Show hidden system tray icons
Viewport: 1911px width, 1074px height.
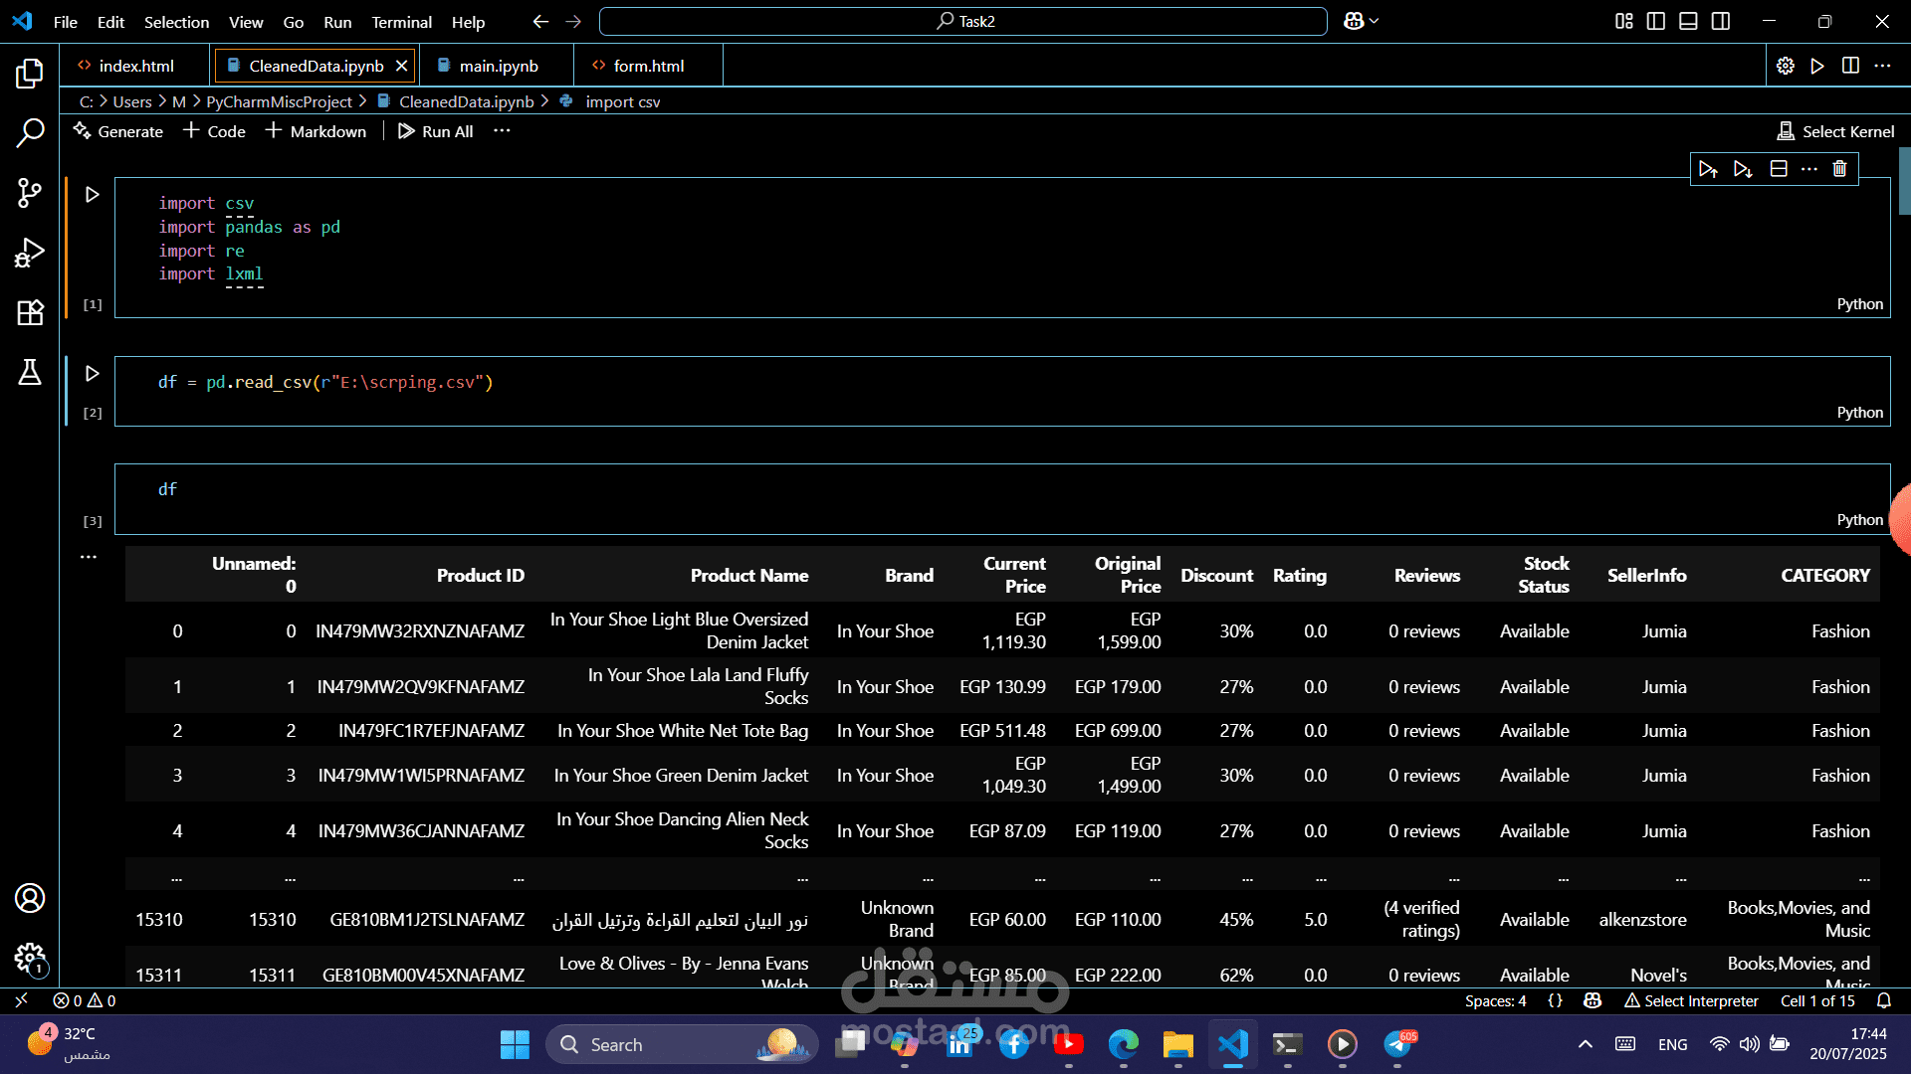[1586, 1044]
